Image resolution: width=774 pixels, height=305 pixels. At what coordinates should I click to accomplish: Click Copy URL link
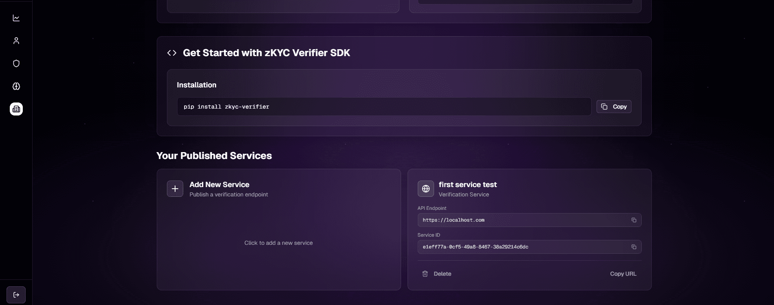[623, 274]
